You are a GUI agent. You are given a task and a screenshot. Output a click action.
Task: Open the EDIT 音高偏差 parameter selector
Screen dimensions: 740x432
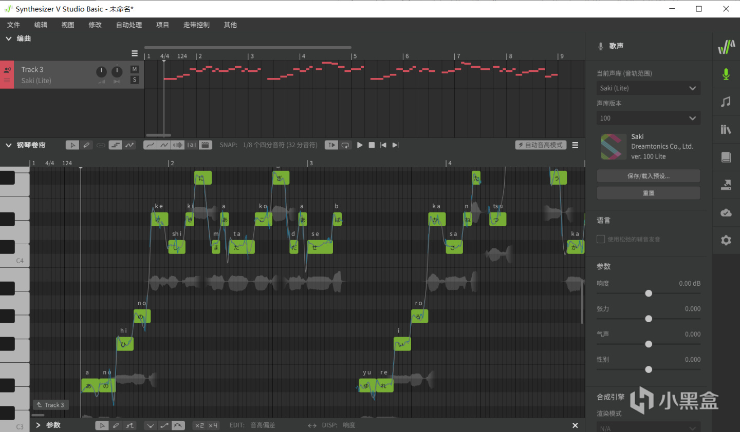pyautogui.click(x=263, y=425)
